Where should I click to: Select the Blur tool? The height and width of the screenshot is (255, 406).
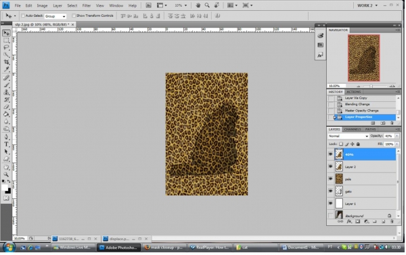[x=6, y=121]
